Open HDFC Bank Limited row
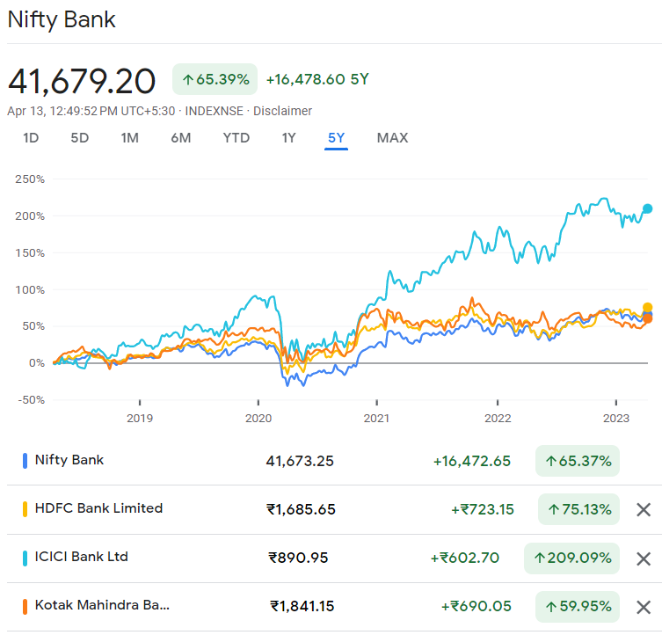The height and width of the screenshot is (635, 662). [x=98, y=507]
